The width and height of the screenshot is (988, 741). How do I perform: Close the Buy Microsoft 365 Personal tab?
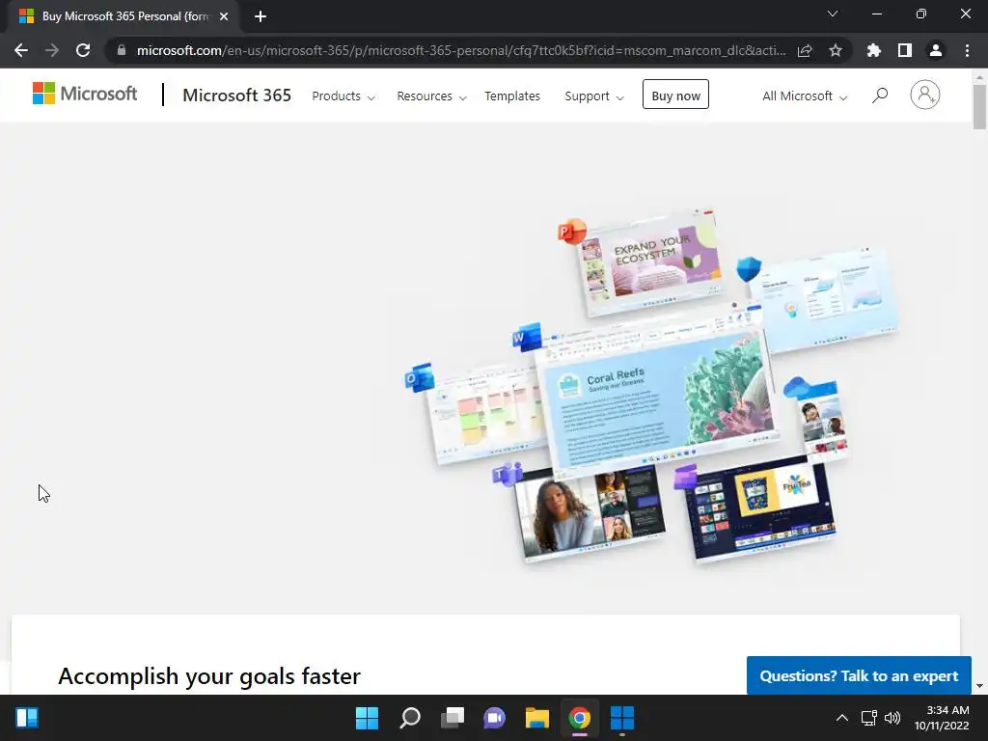[x=224, y=16]
